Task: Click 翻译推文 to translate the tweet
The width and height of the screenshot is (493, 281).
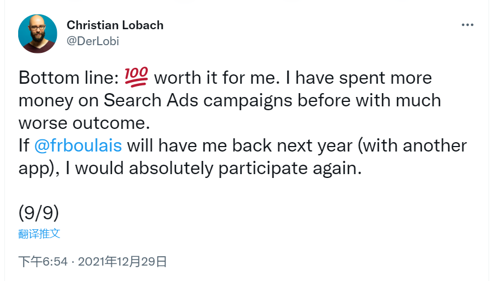Action: (x=39, y=234)
